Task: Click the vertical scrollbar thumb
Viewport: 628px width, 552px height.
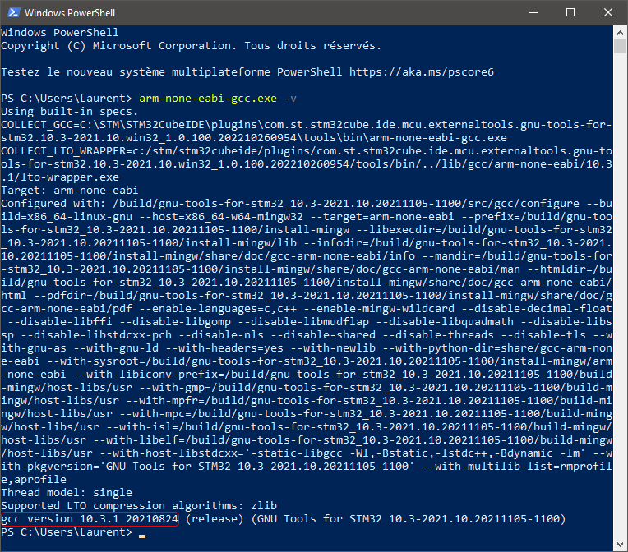Action: point(620,46)
